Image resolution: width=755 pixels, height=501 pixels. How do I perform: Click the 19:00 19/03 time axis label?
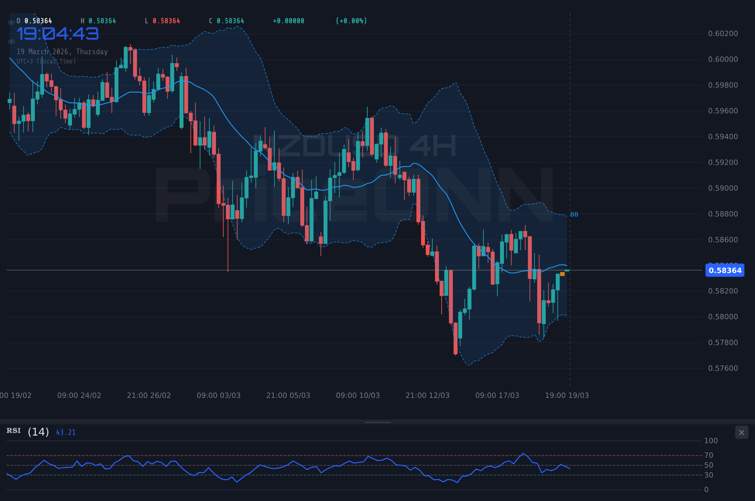(567, 395)
